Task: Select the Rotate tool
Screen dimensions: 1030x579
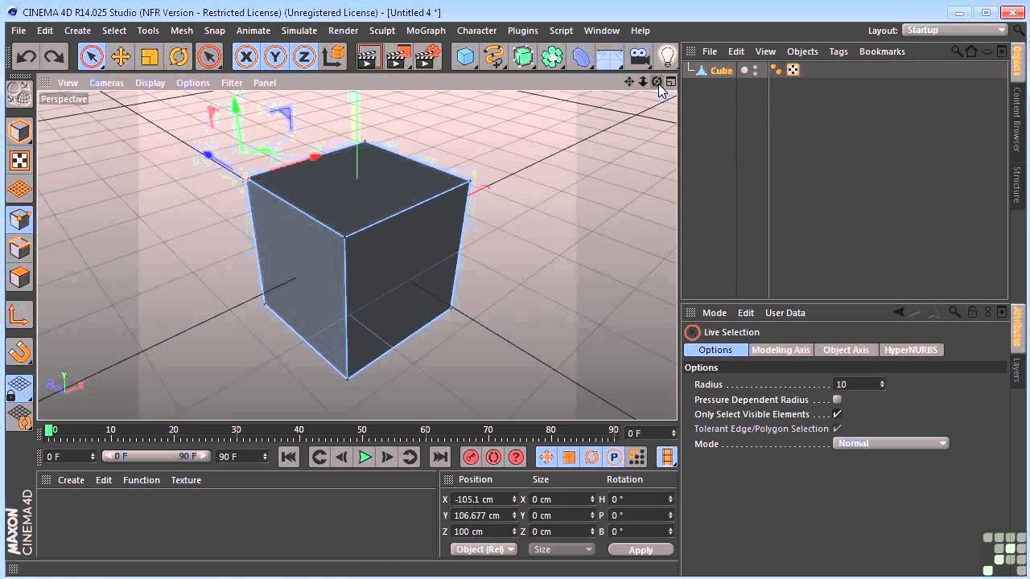Action: tap(179, 56)
